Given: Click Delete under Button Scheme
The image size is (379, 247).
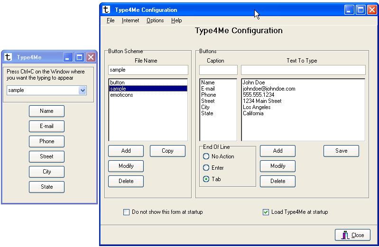Looking at the screenshot, I should (126, 181).
